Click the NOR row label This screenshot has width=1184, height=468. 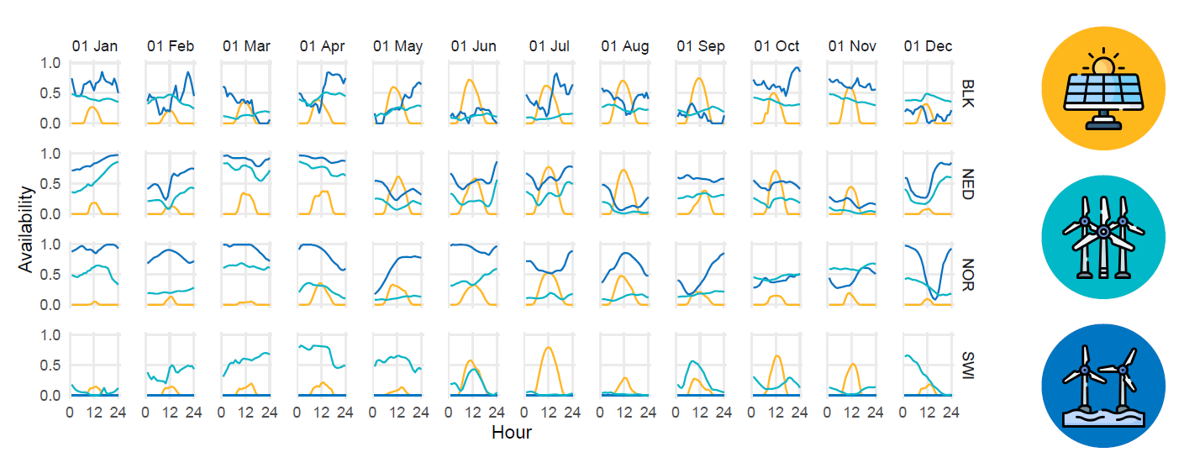coord(967,275)
